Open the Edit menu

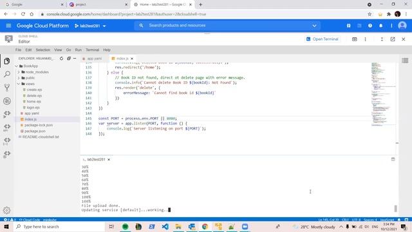tap(28, 50)
